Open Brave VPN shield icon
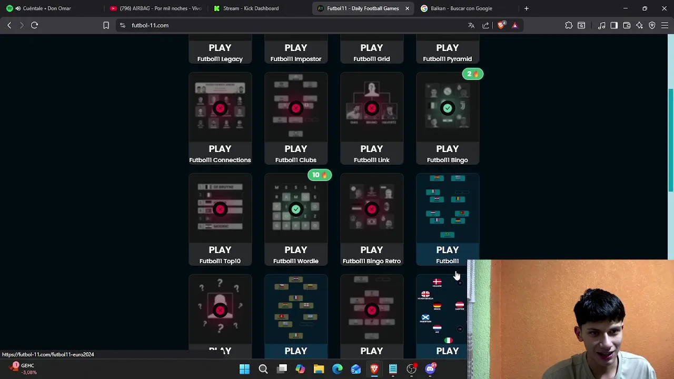This screenshot has width=674, height=379. click(x=652, y=25)
